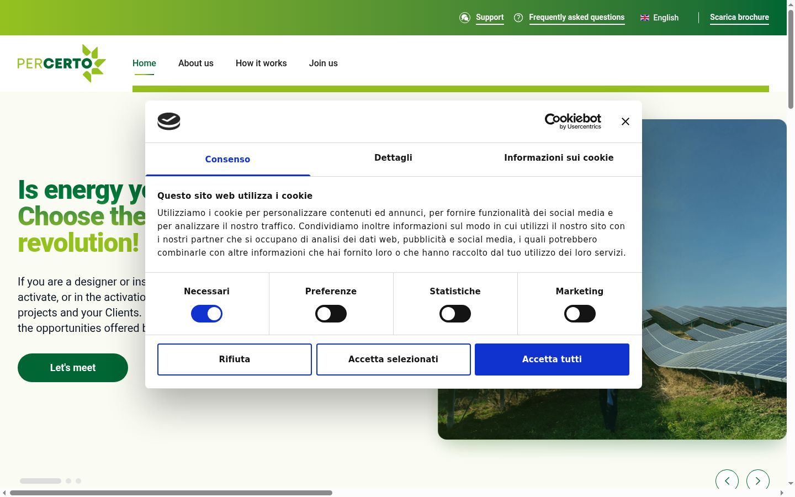The width and height of the screenshot is (795, 497).
Task: Click the UK flag language icon
Action: pyautogui.click(x=645, y=18)
